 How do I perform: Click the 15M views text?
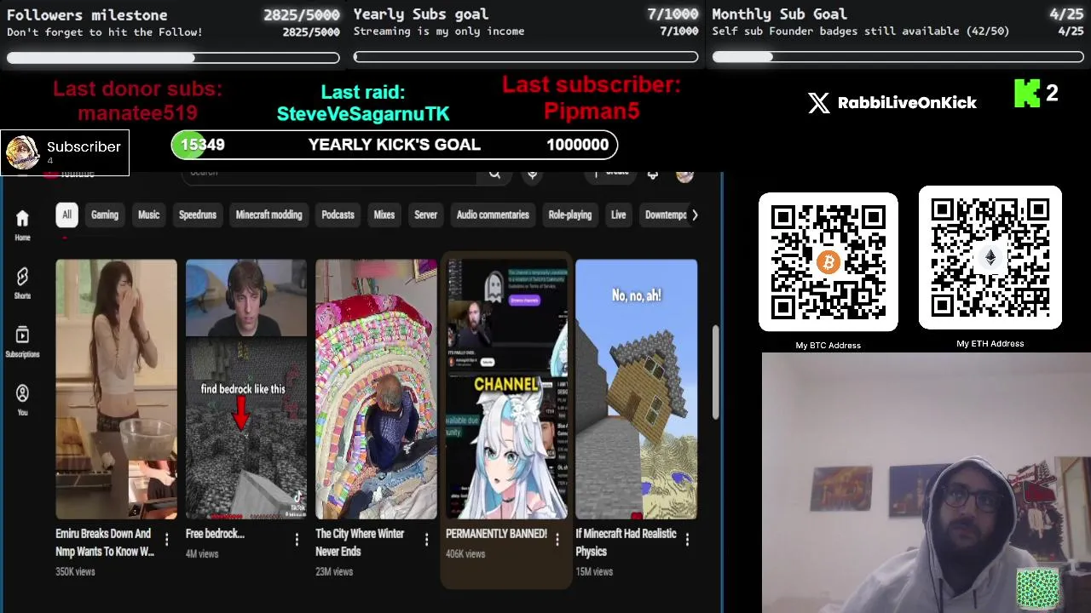tap(594, 571)
